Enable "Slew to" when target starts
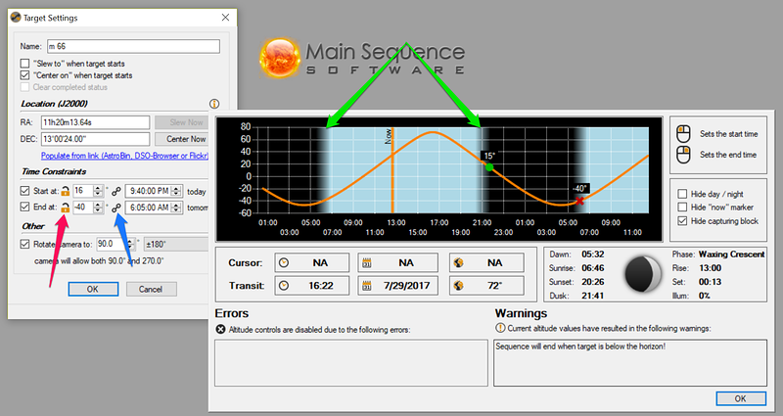This screenshot has height=416, width=783. click(x=24, y=64)
